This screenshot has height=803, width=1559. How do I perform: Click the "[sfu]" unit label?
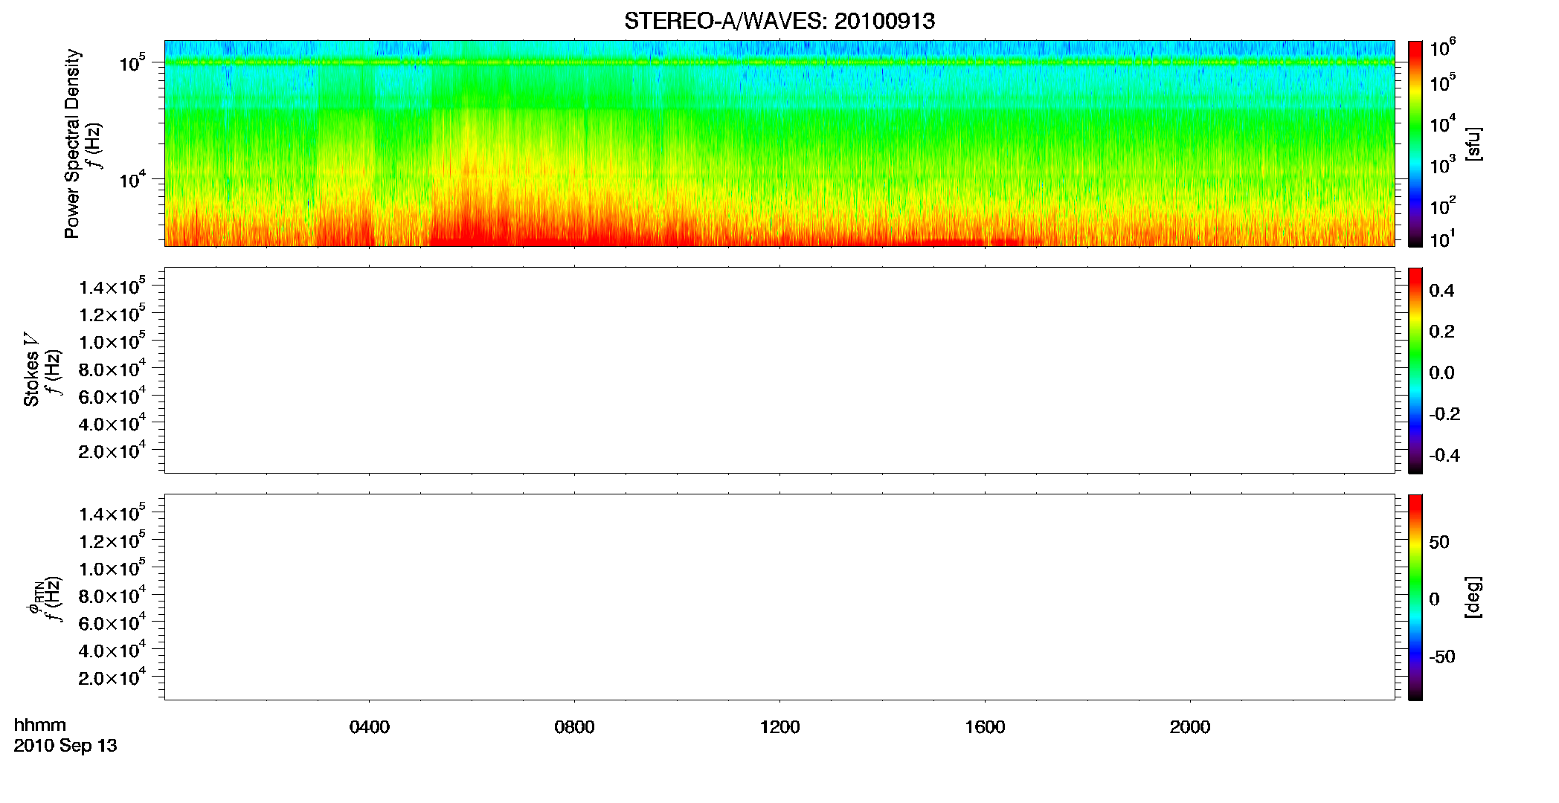(1473, 143)
